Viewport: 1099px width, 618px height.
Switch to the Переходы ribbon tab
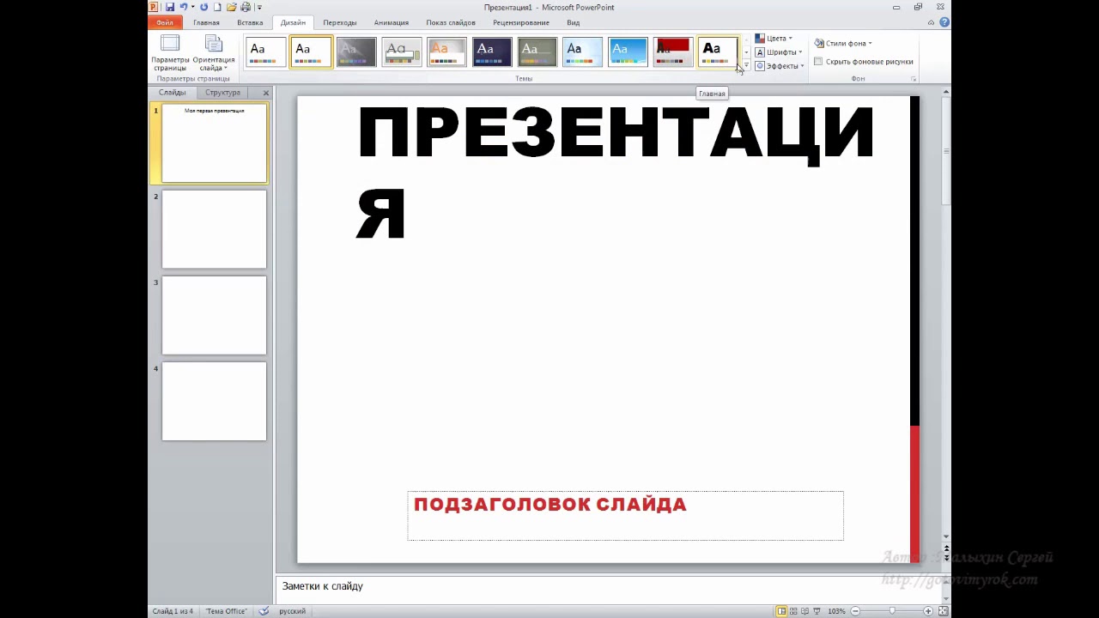[x=340, y=22]
